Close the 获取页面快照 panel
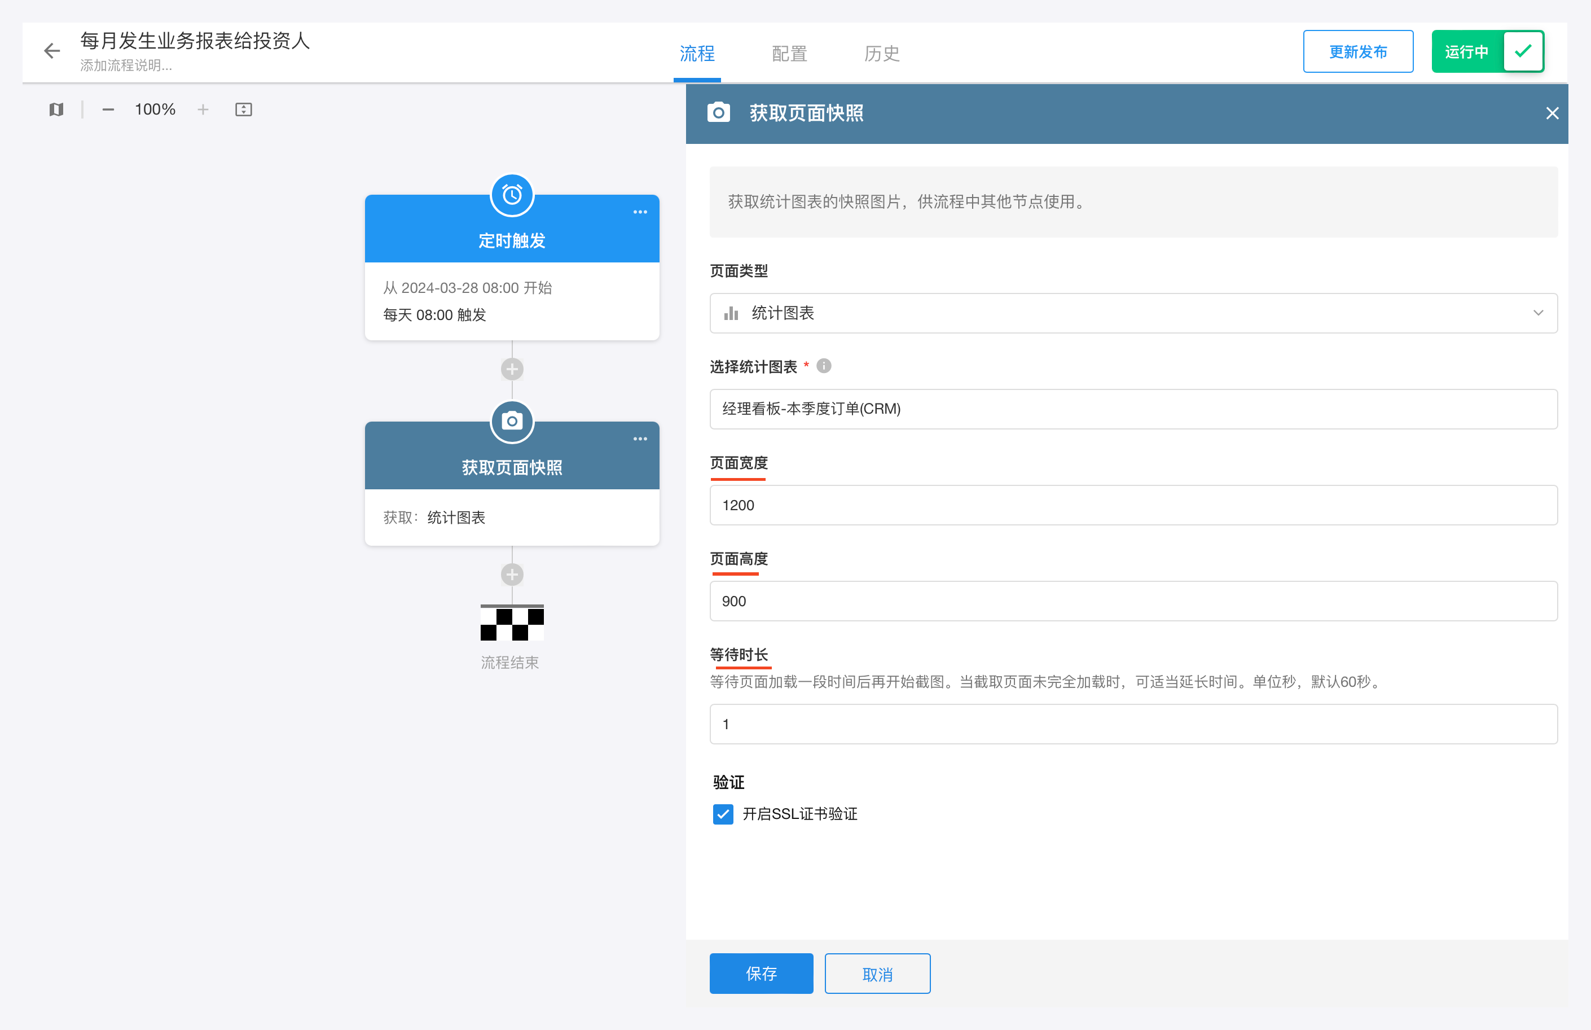1591x1030 pixels. [1552, 113]
